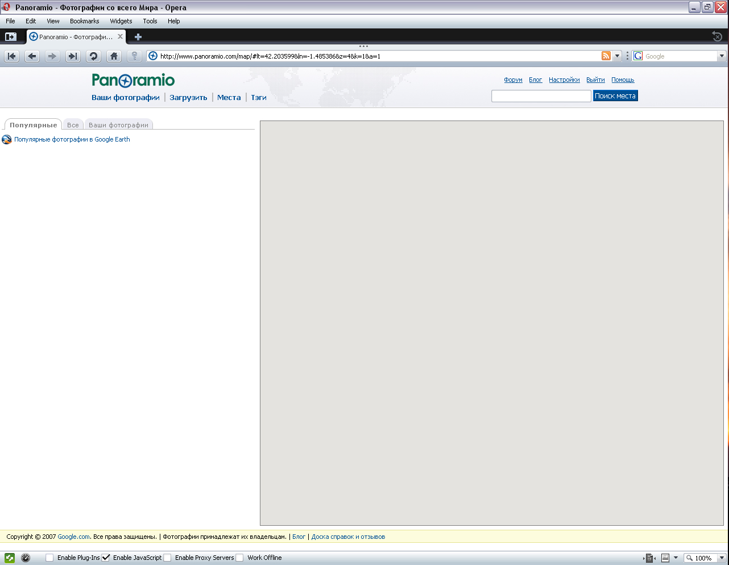Screen dimensions: 729x565
Task: Open the 100% zoom level dropdown
Action: pyautogui.click(x=722, y=558)
